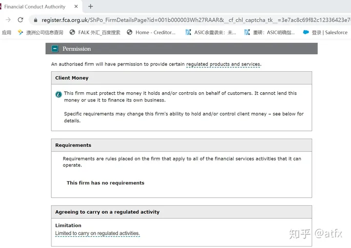Open the Home - Creditor bookmark
Viewport: 351px width, 248px height.
151,33
